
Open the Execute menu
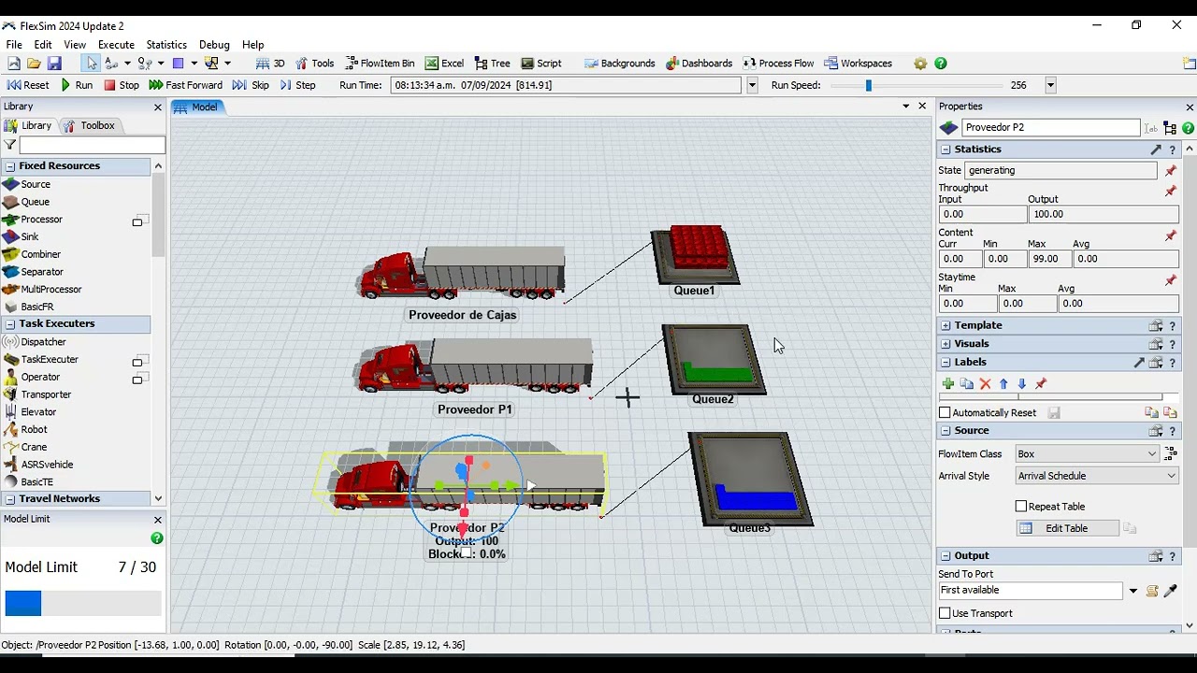click(116, 45)
